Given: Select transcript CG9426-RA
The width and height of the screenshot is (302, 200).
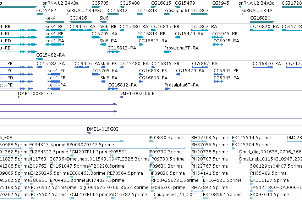Looking at the screenshot, I should [82, 26].
